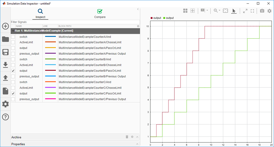Click the purple line swatch for CounterA/Previous Output
274x147 pixels.
point(50,53)
